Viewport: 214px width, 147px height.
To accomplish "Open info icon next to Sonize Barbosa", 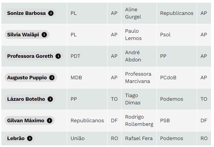I will click(x=51, y=13).
